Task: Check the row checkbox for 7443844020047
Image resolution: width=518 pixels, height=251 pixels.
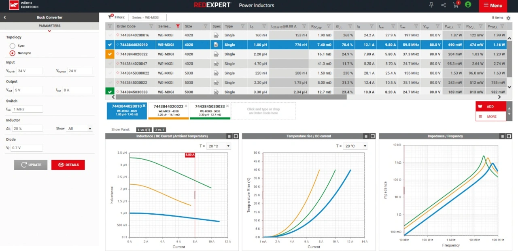Action: tap(110, 64)
